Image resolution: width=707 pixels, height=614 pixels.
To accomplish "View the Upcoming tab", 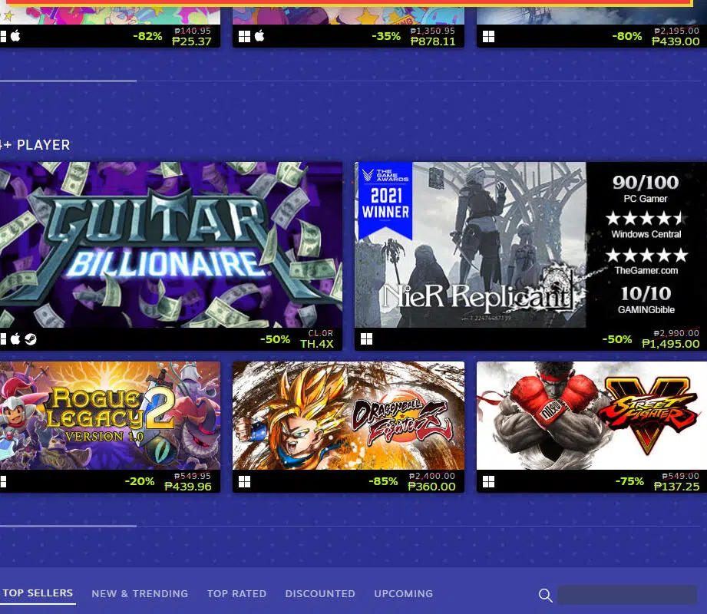I will [x=404, y=594].
